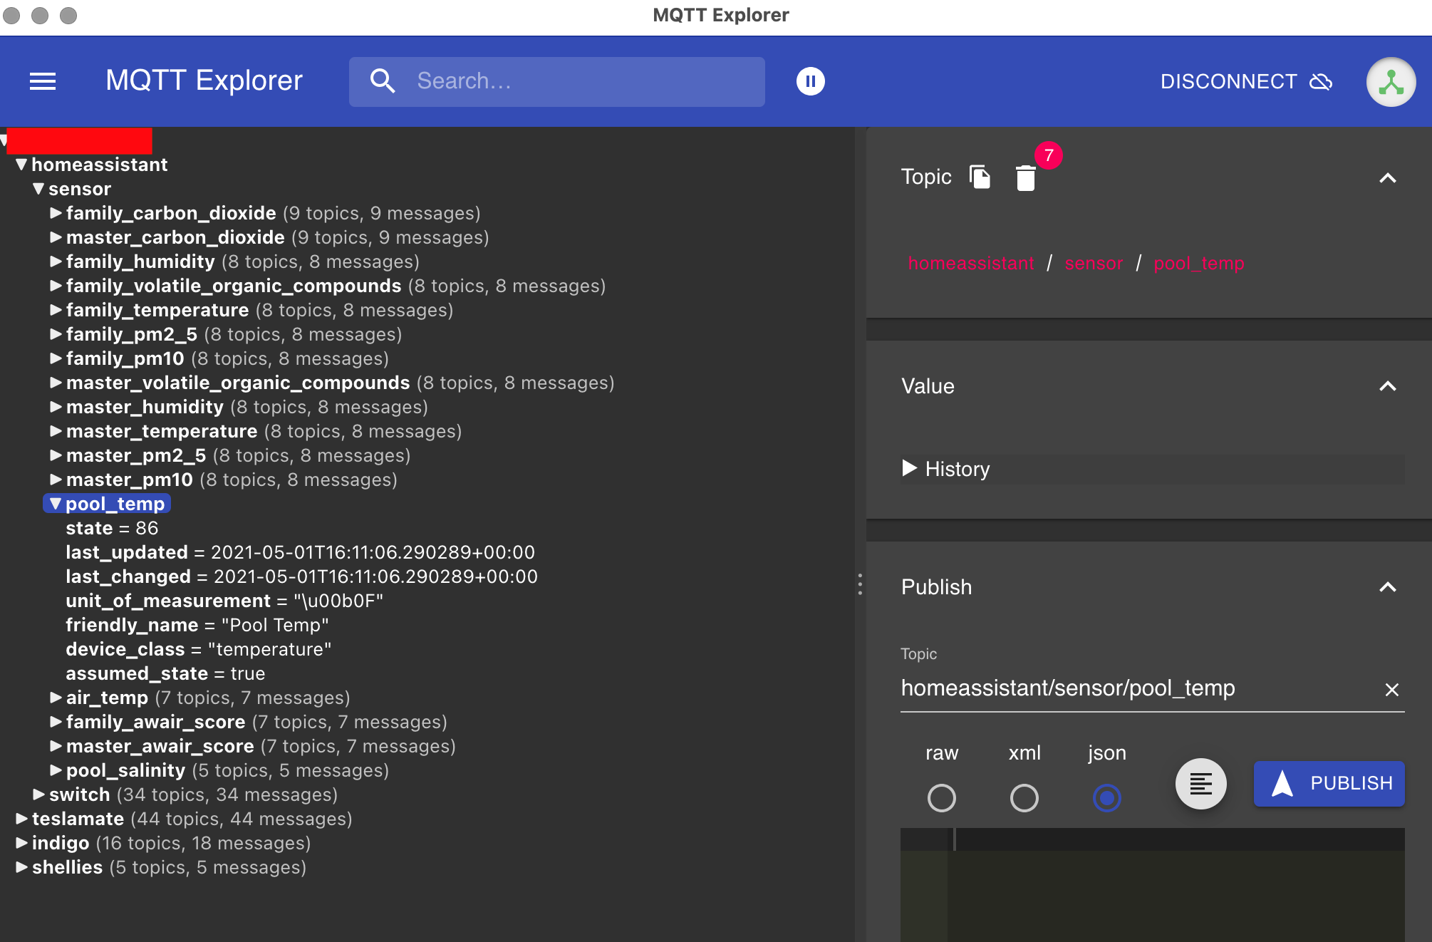Select the state = 86 entry
This screenshot has height=942, width=1432.
[x=112, y=528]
